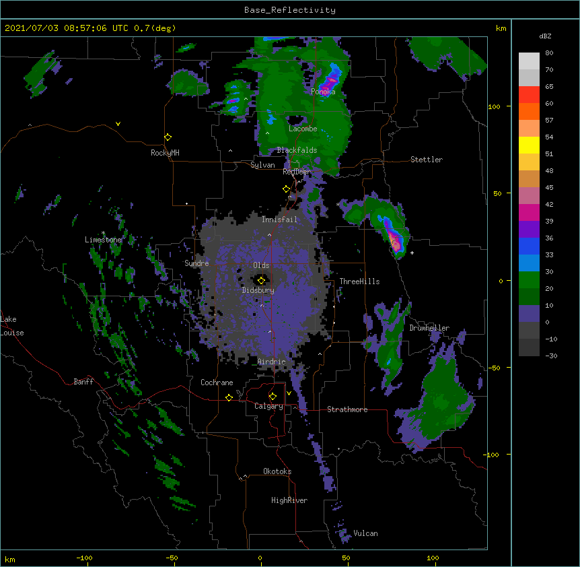The height and width of the screenshot is (567, 580).
Task: Pick the bright green 30-20 dBZ legend swatch
Action: (x=529, y=280)
